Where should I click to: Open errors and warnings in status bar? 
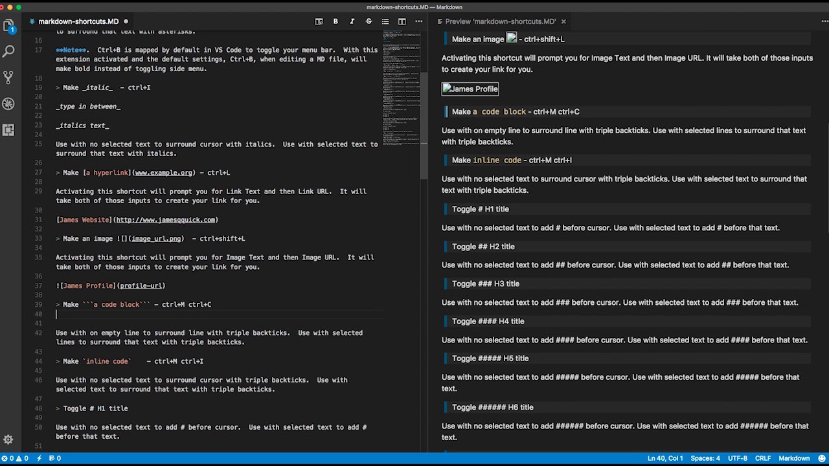click(15, 458)
